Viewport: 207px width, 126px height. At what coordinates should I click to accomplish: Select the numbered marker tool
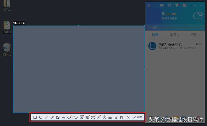pyautogui.click(x=69, y=117)
